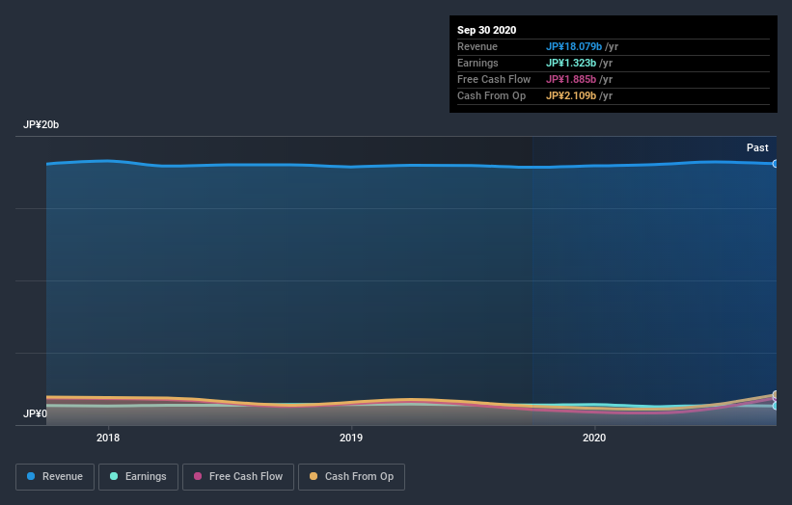Click the Cash From Op end data point
Viewport: 792px width, 505px height.
pyautogui.click(x=776, y=394)
